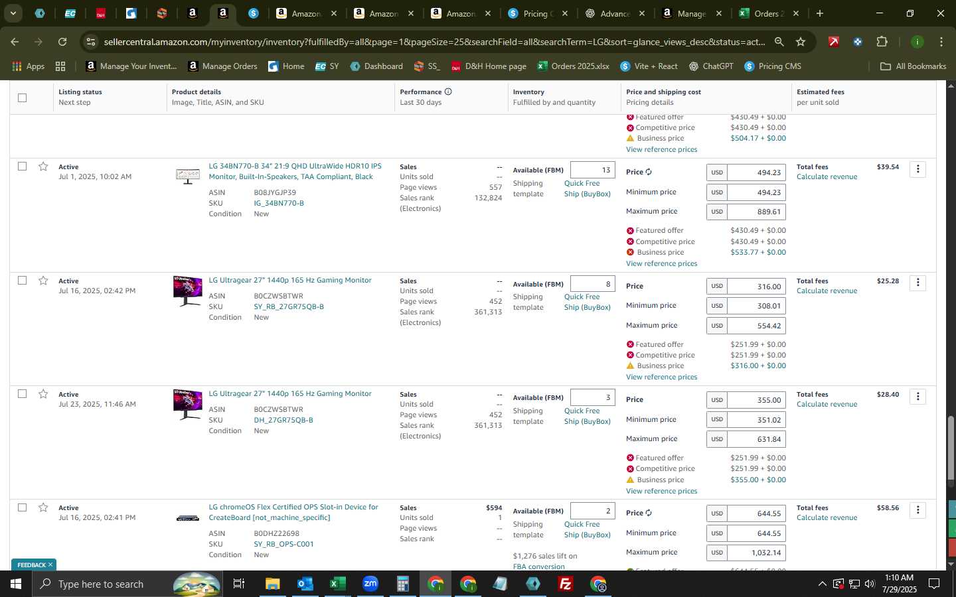Open Calculator from the taskbar
This screenshot has height=597, width=956.
(402, 584)
